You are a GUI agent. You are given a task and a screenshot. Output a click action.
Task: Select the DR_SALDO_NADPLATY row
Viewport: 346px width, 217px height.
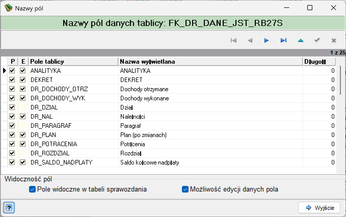(x=169, y=162)
